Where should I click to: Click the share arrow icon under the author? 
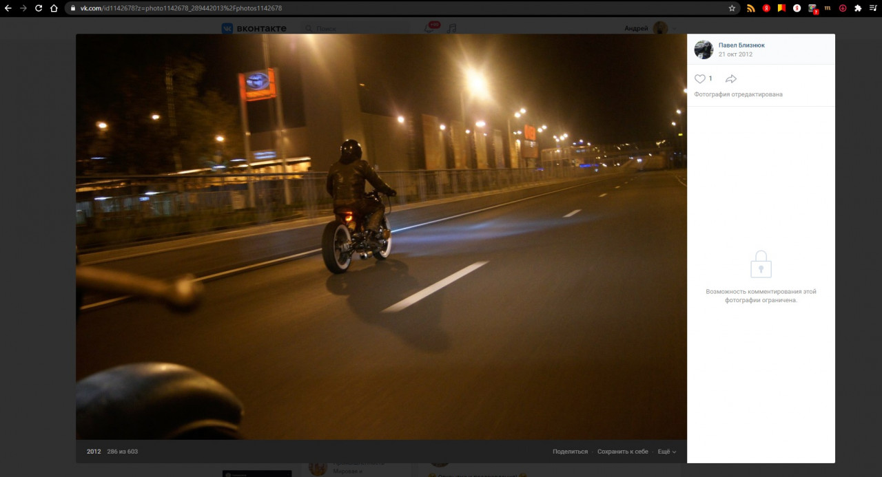coord(731,79)
